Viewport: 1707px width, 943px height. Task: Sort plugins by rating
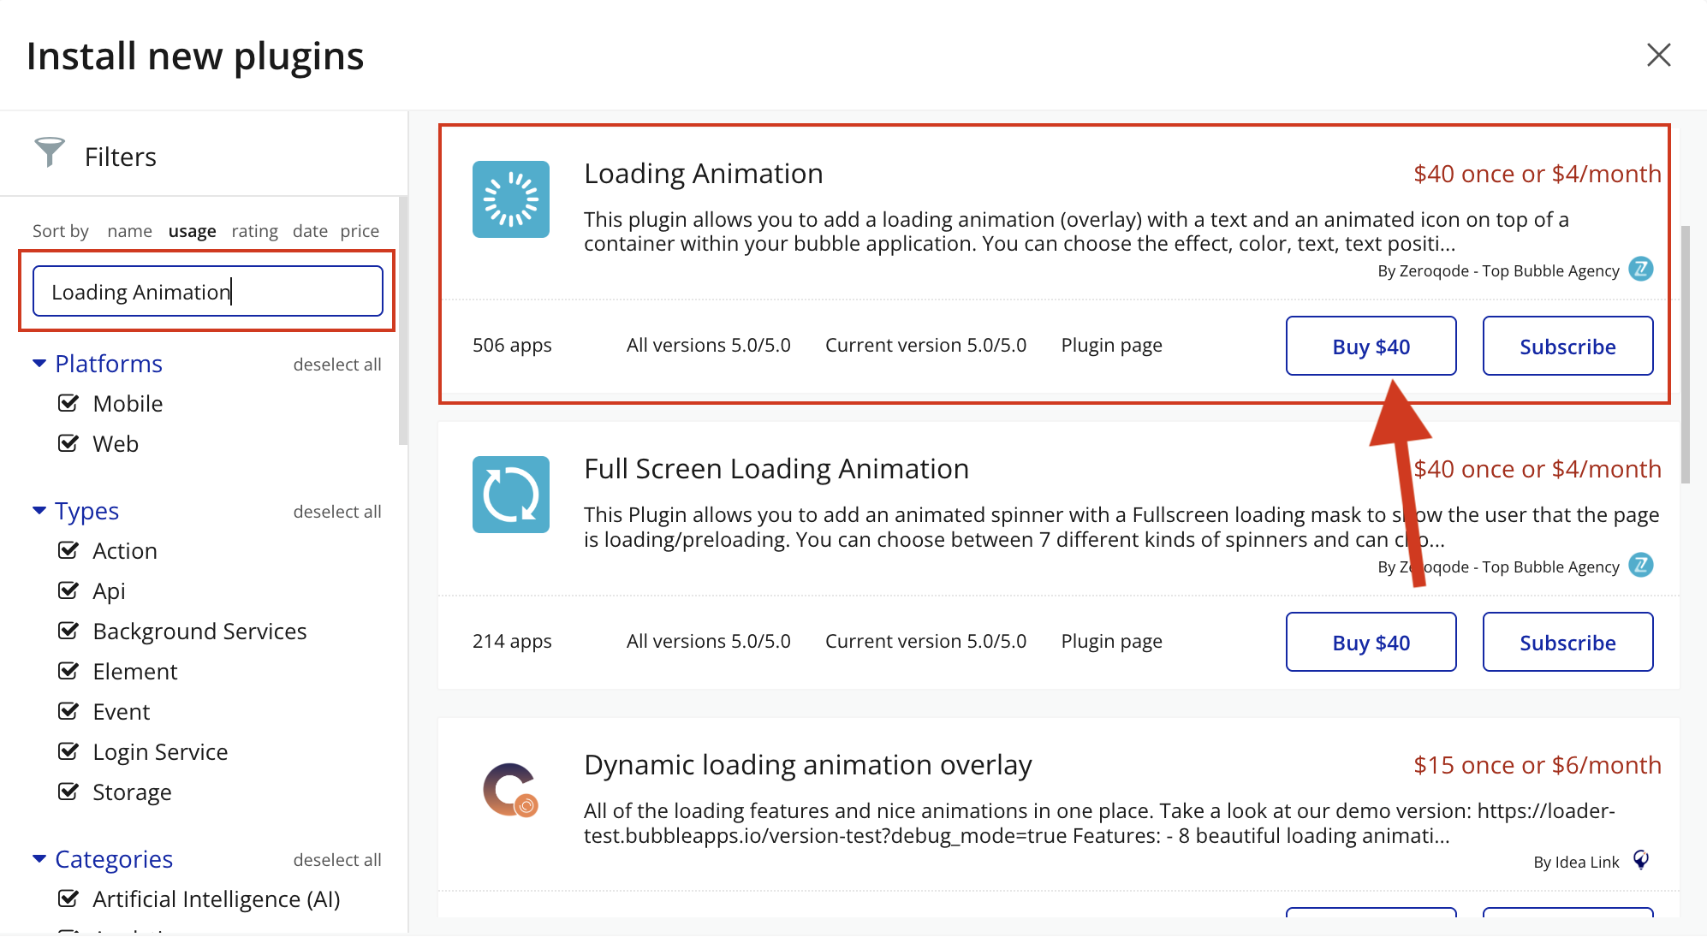point(254,231)
